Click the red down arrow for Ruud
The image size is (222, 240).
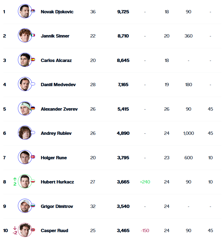15,228
